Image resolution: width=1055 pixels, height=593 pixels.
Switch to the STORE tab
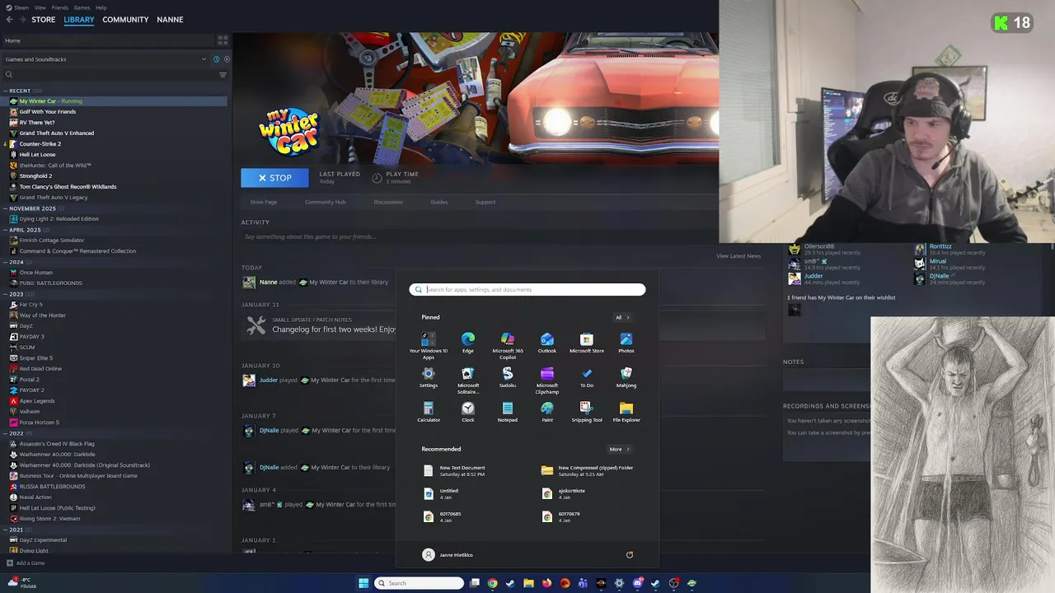pos(44,20)
